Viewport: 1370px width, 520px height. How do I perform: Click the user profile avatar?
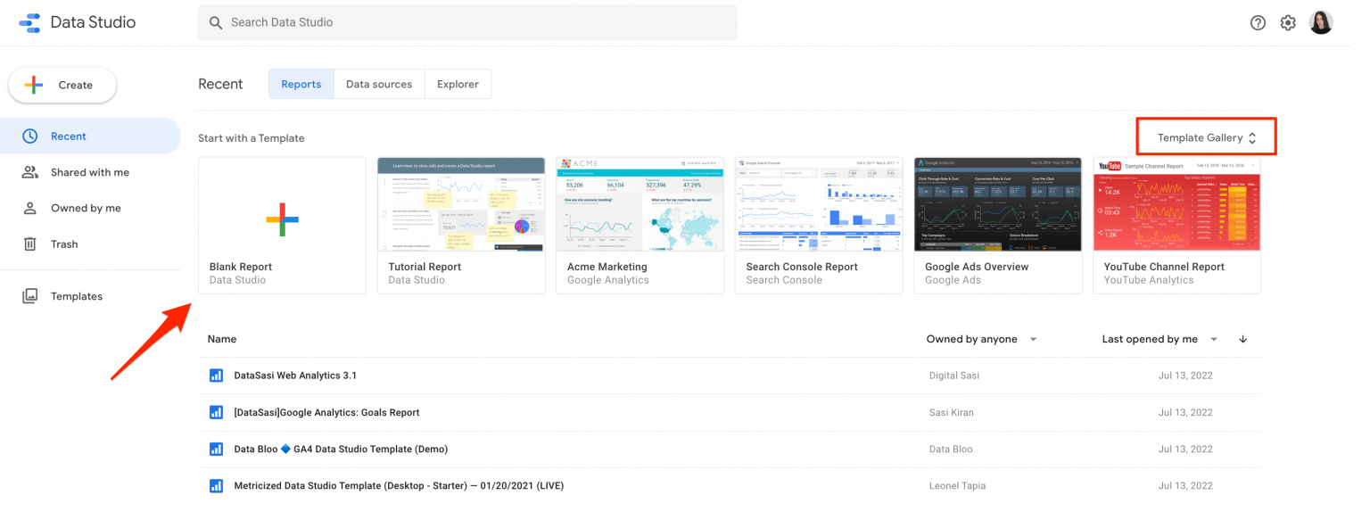[1321, 23]
